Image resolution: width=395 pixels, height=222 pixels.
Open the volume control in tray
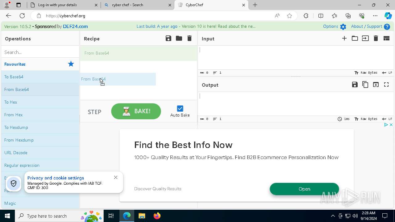pos(355,216)
